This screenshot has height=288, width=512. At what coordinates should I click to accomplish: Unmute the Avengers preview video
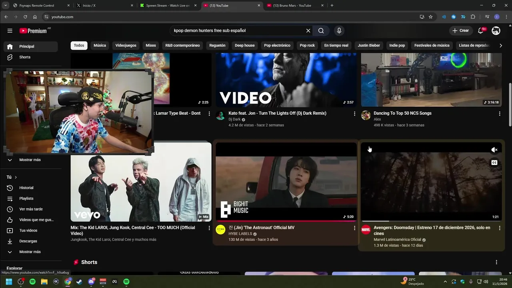tap(494, 150)
